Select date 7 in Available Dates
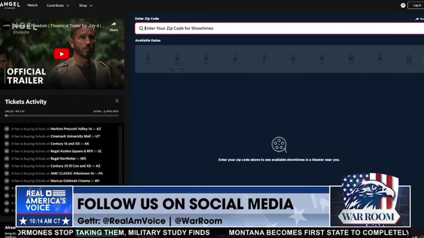Viewport: 424px width, 238px height. click(x=264, y=59)
